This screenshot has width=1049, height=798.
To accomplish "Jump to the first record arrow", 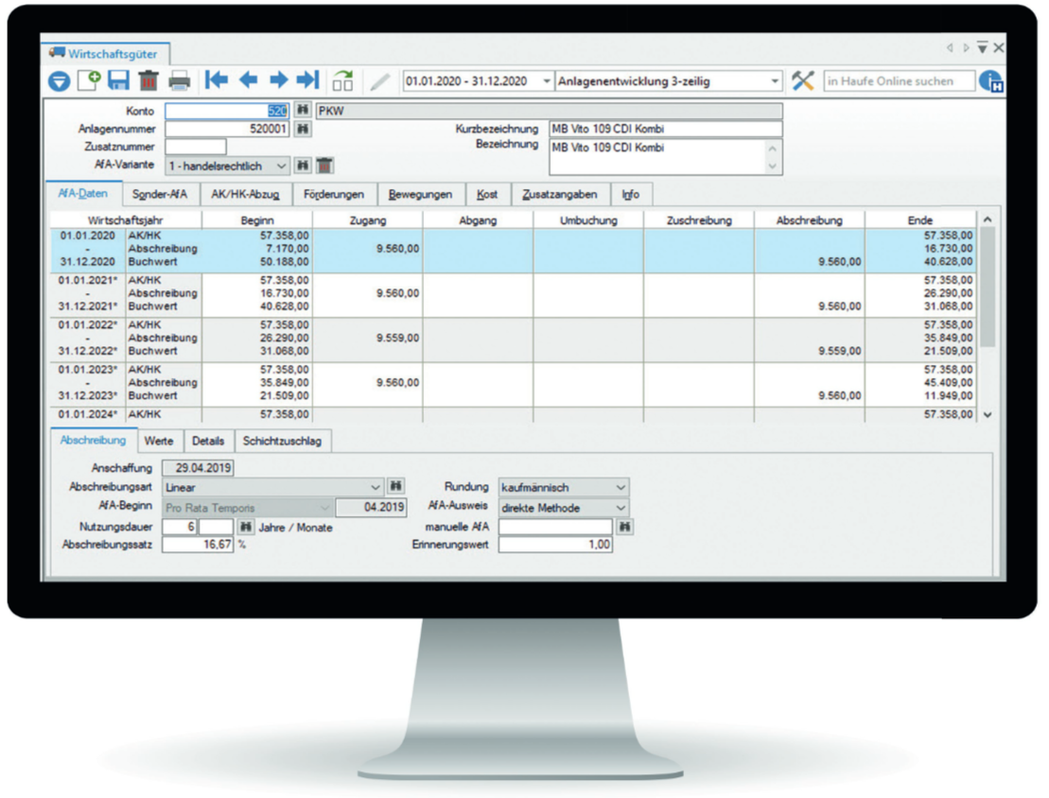I will coord(217,80).
